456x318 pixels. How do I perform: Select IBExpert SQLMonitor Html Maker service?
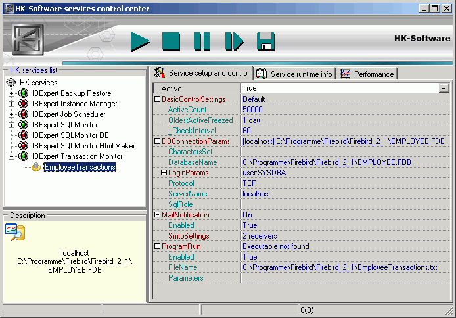[83, 146]
